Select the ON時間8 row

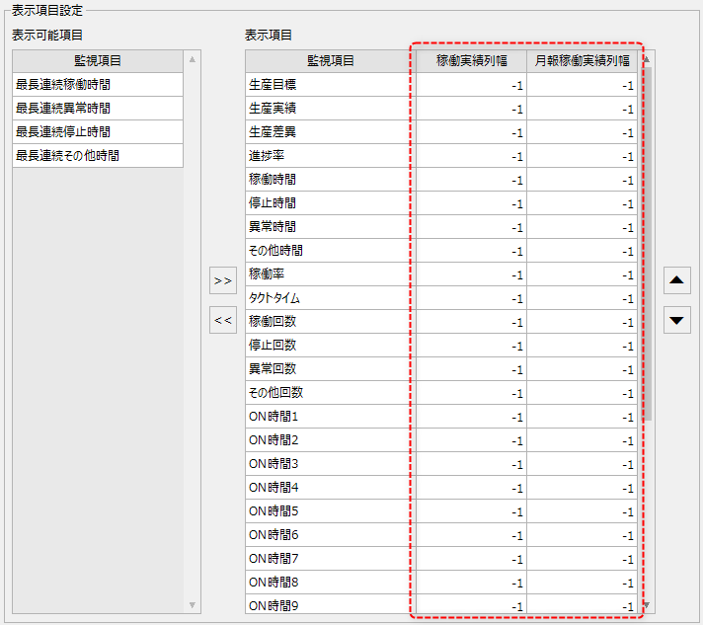pos(441,583)
